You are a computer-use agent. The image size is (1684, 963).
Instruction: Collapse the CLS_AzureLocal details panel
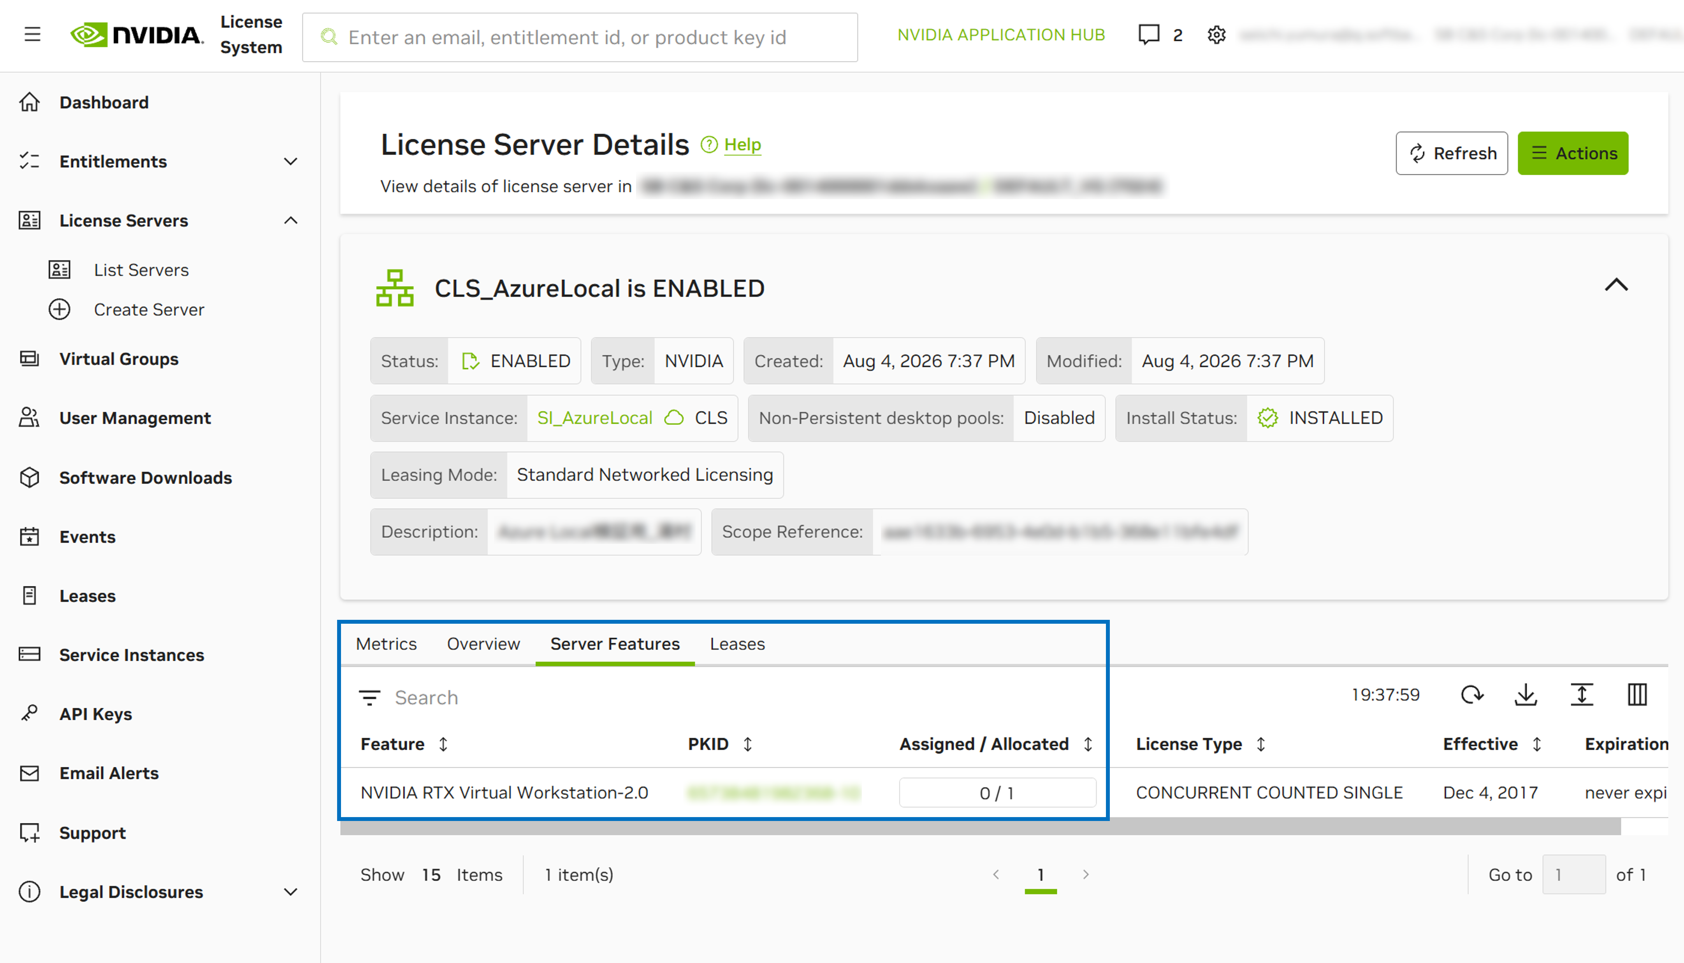point(1616,285)
